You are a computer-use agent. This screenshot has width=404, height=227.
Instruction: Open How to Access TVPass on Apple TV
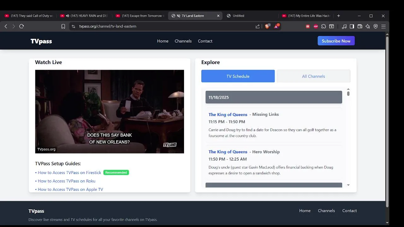(x=70, y=189)
